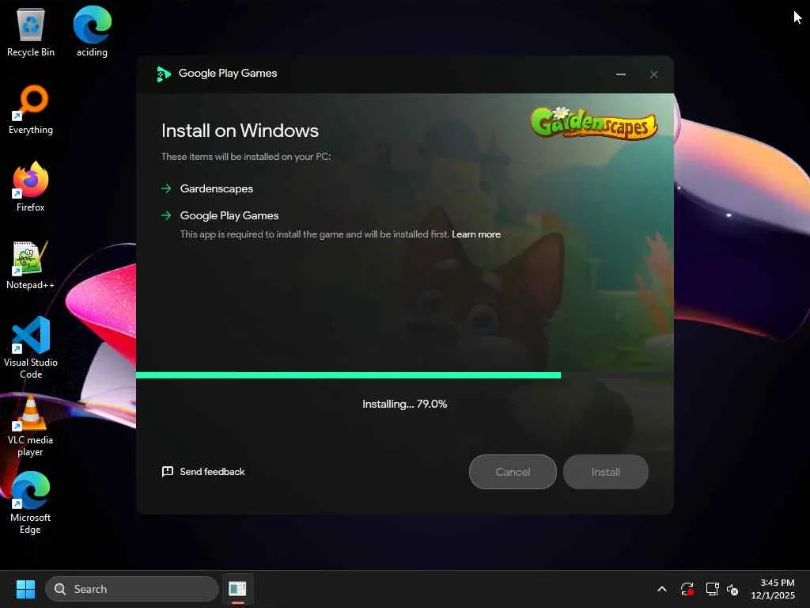Image resolution: width=810 pixels, height=608 pixels.
Task: Click the Send feedback speech-bubble icon
Action: point(168,472)
